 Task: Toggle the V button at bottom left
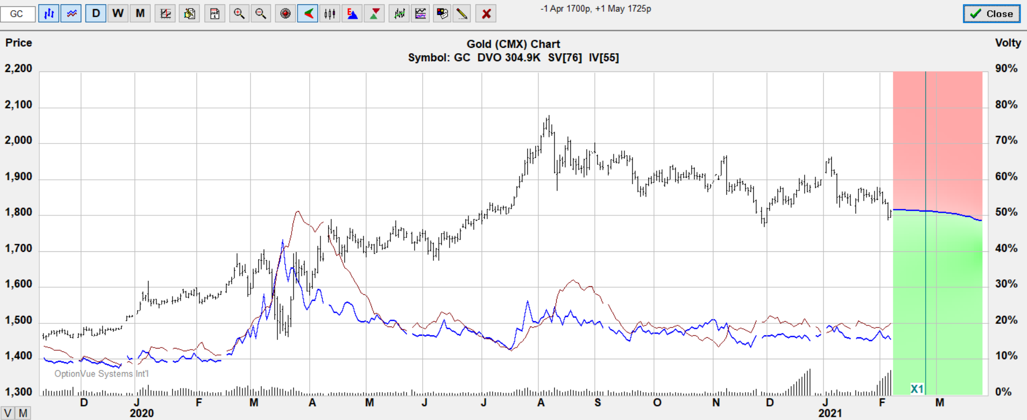(x=8, y=413)
